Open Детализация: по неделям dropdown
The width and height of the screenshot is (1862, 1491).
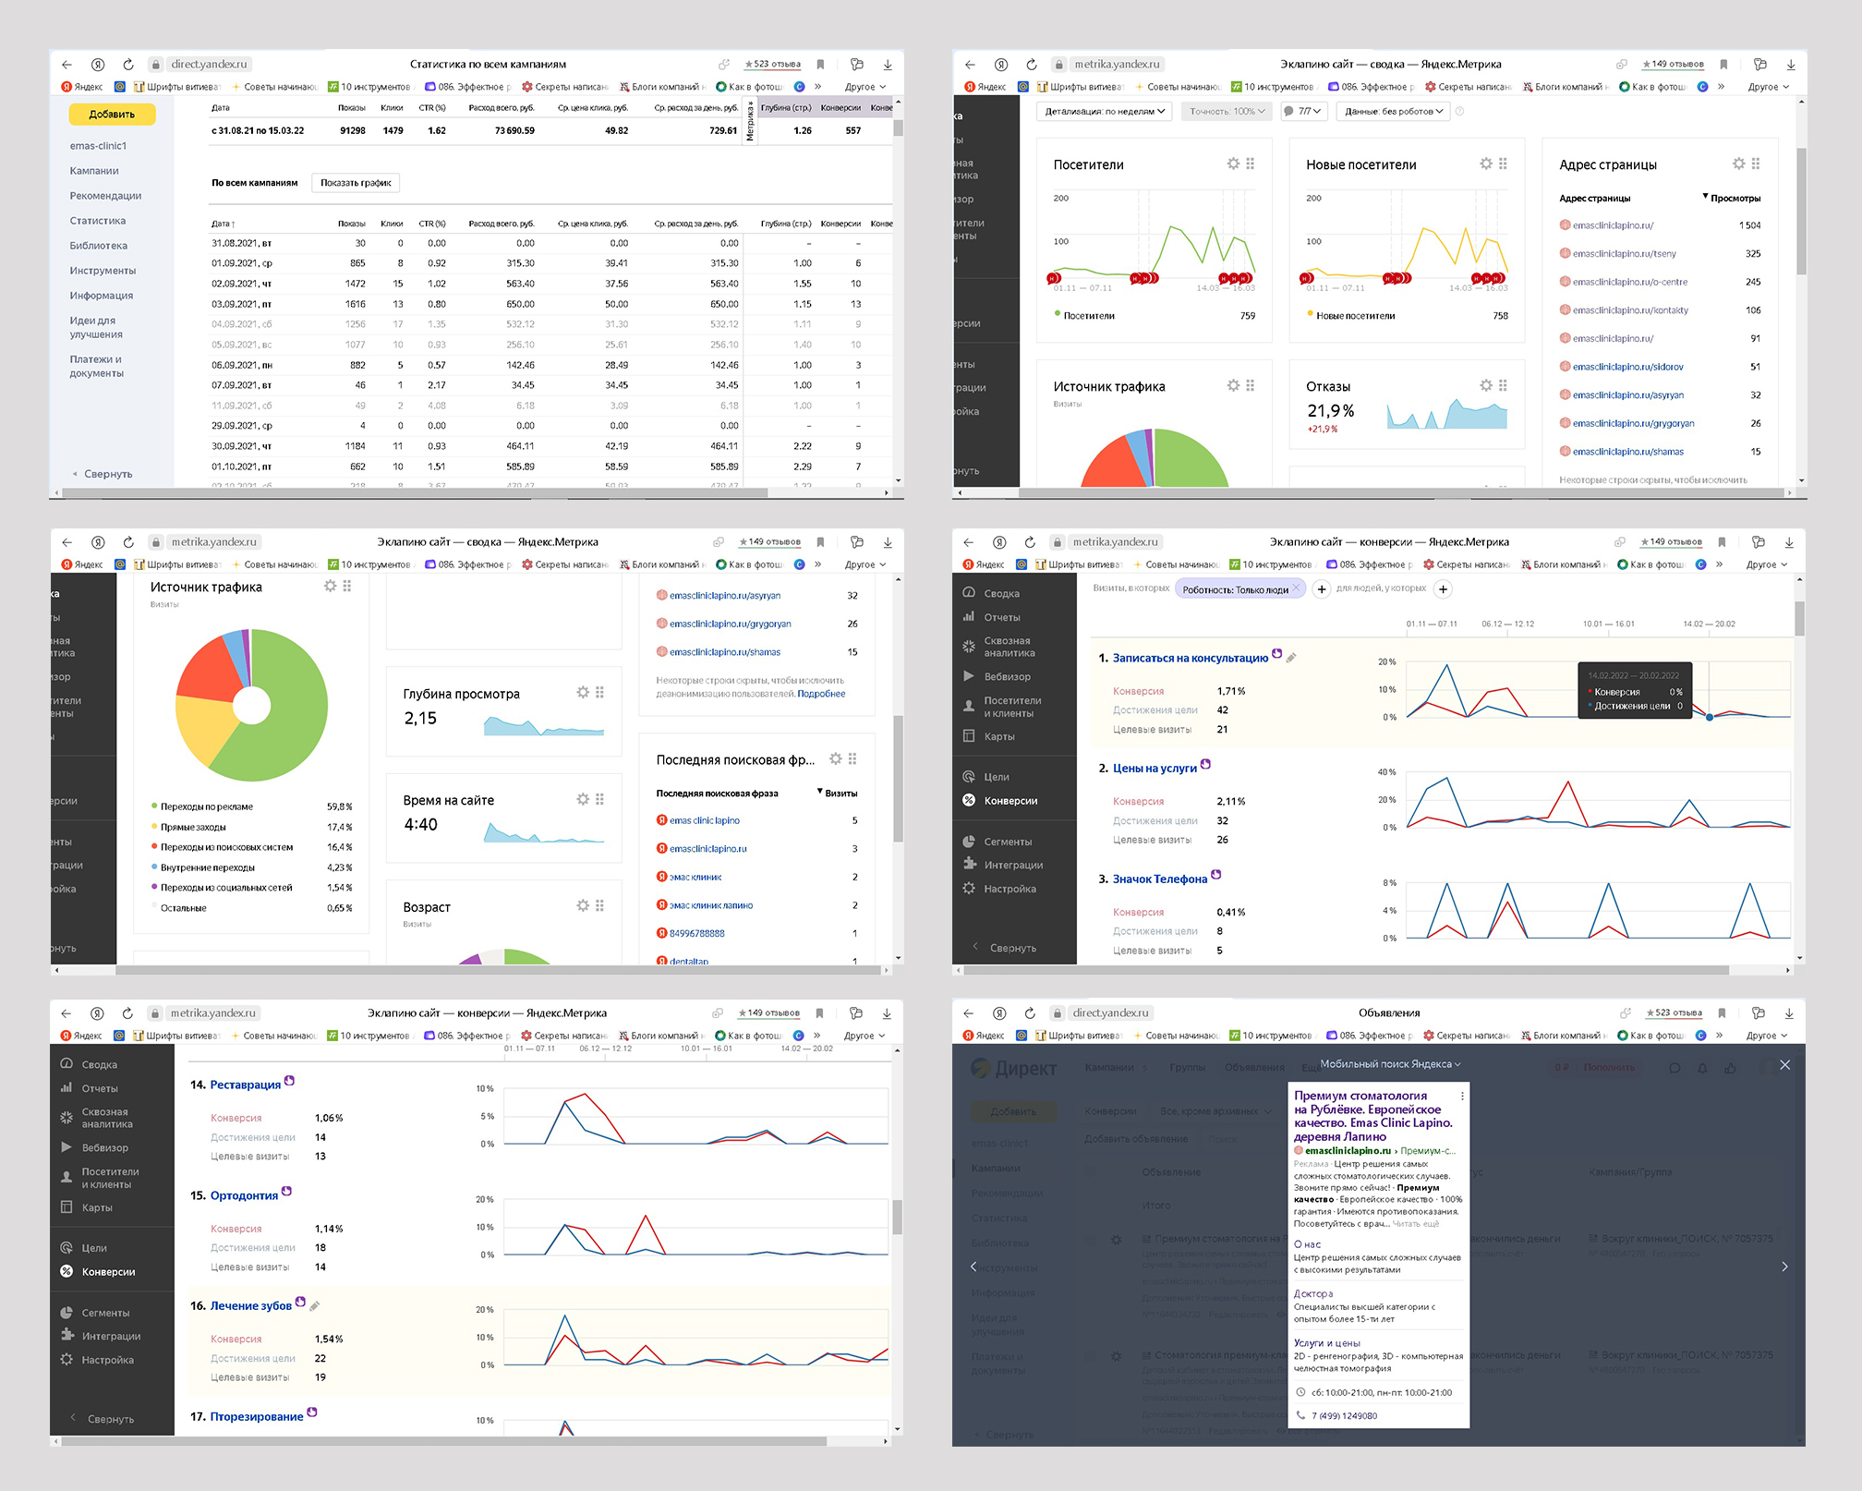point(1105,111)
